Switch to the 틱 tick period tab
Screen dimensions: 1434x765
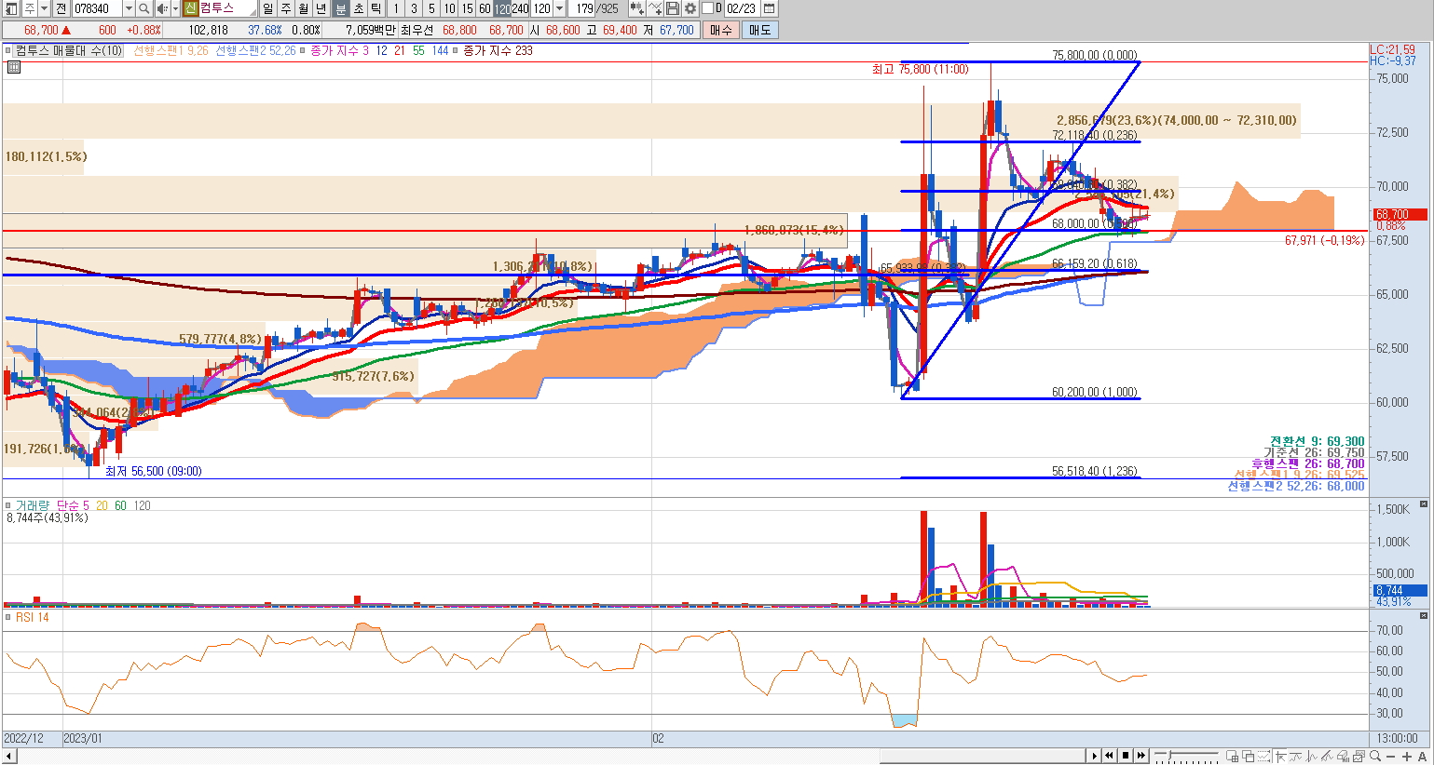click(x=376, y=8)
